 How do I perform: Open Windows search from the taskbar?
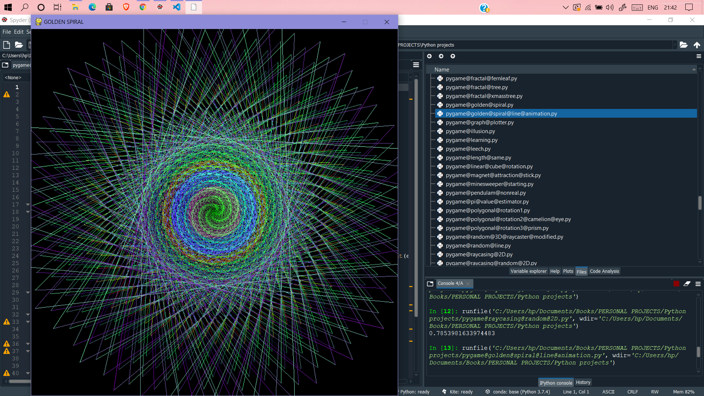(x=25, y=7)
